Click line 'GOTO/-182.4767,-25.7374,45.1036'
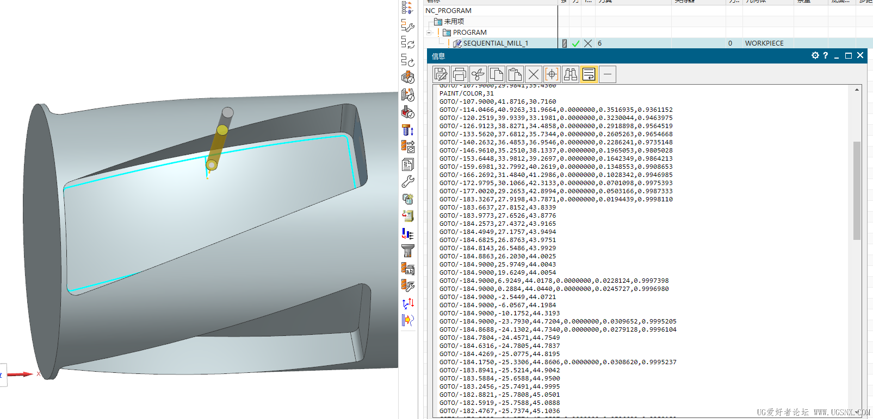 [500, 411]
